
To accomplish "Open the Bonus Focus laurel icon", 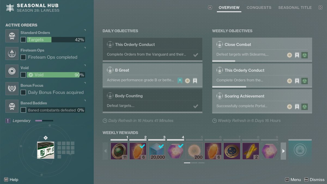I will coord(12,89).
